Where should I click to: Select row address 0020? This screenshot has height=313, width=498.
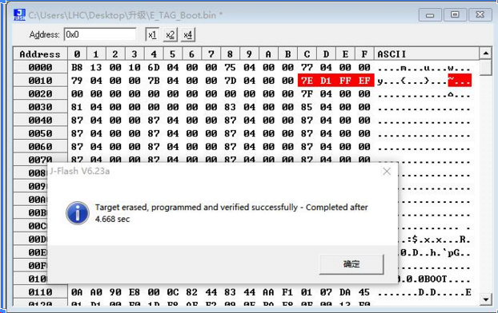[40, 94]
